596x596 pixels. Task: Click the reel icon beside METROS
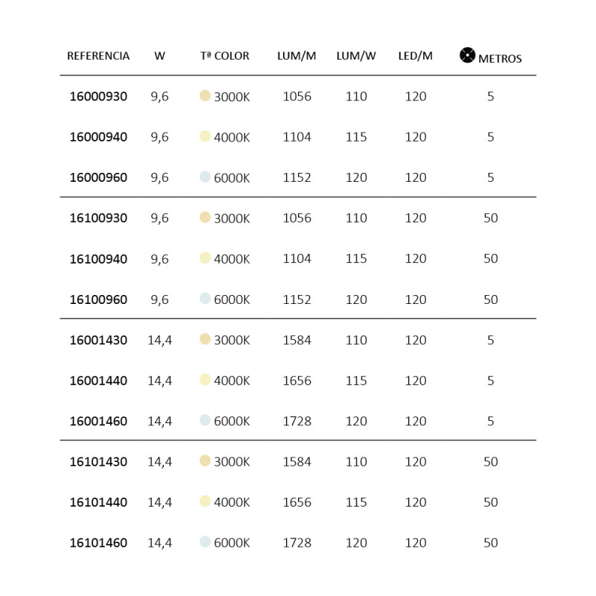467,55
